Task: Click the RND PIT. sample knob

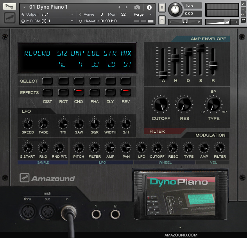Action: 59,148
